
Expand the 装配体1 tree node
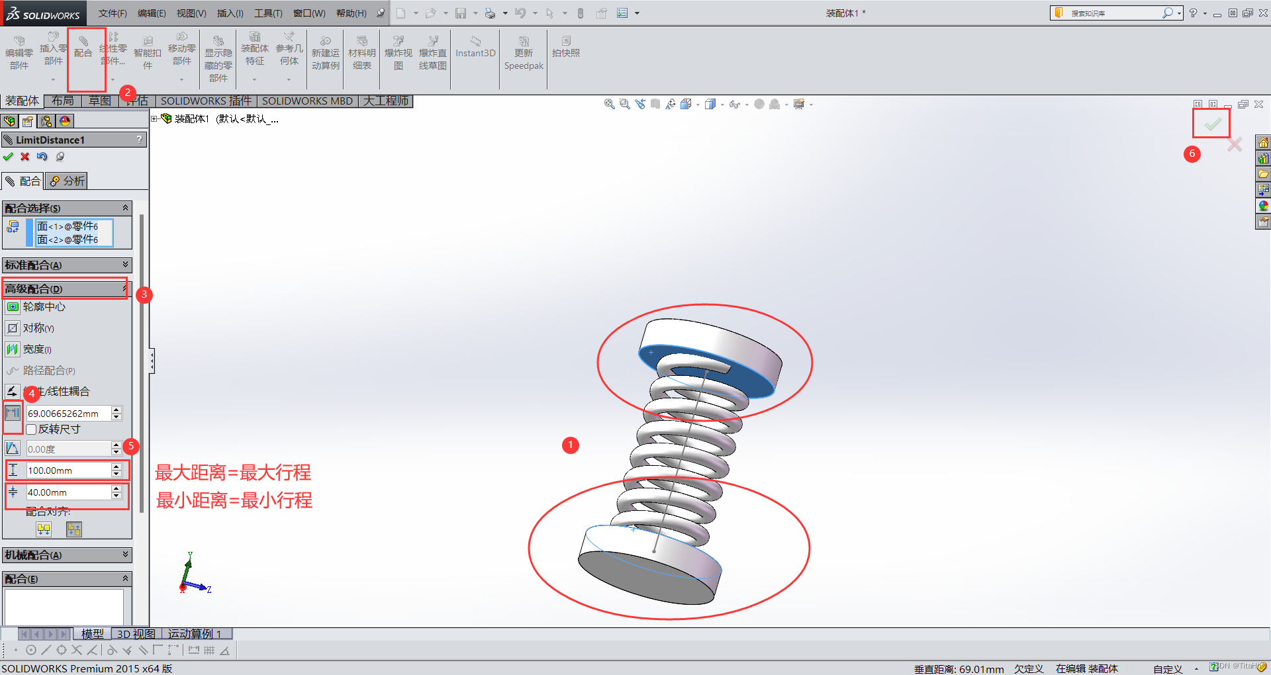pos(154,119)
